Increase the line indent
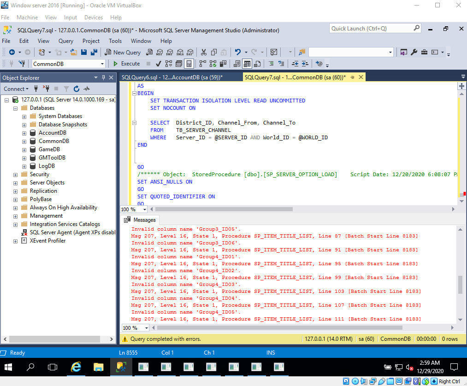 pyautogui.click(x=305, y=64)
